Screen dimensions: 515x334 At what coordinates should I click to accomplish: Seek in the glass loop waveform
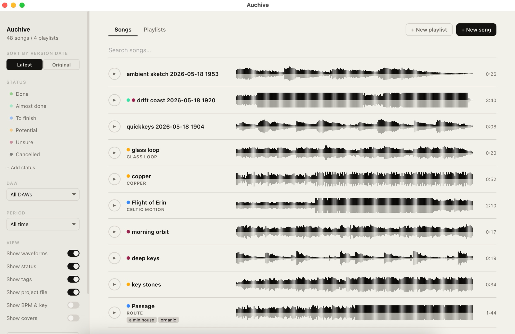pyautogui.click(x=354, y=153)
